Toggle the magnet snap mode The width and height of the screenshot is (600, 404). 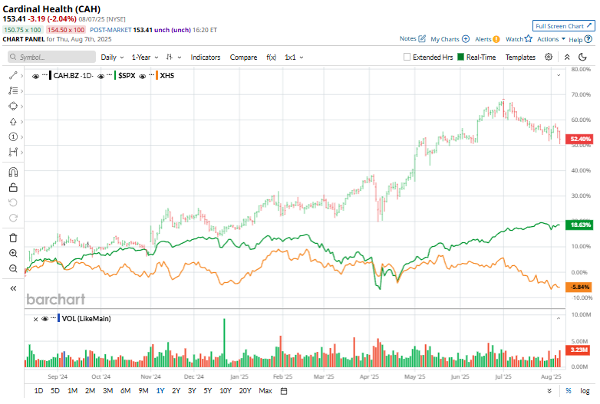tap(13, 172)
